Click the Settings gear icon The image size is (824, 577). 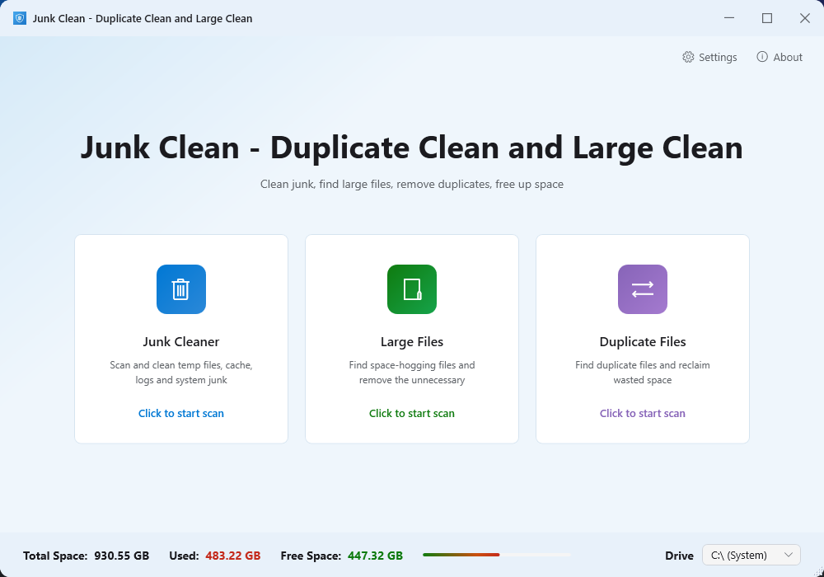pyautogui.click(x=688, y=57)
